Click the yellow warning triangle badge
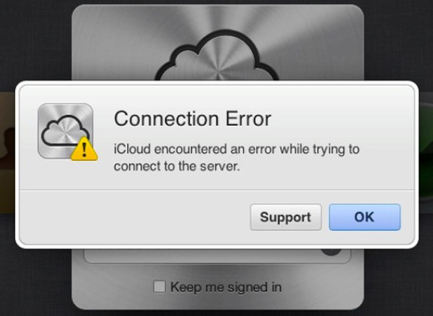433x316 pixels. point(84,149)
